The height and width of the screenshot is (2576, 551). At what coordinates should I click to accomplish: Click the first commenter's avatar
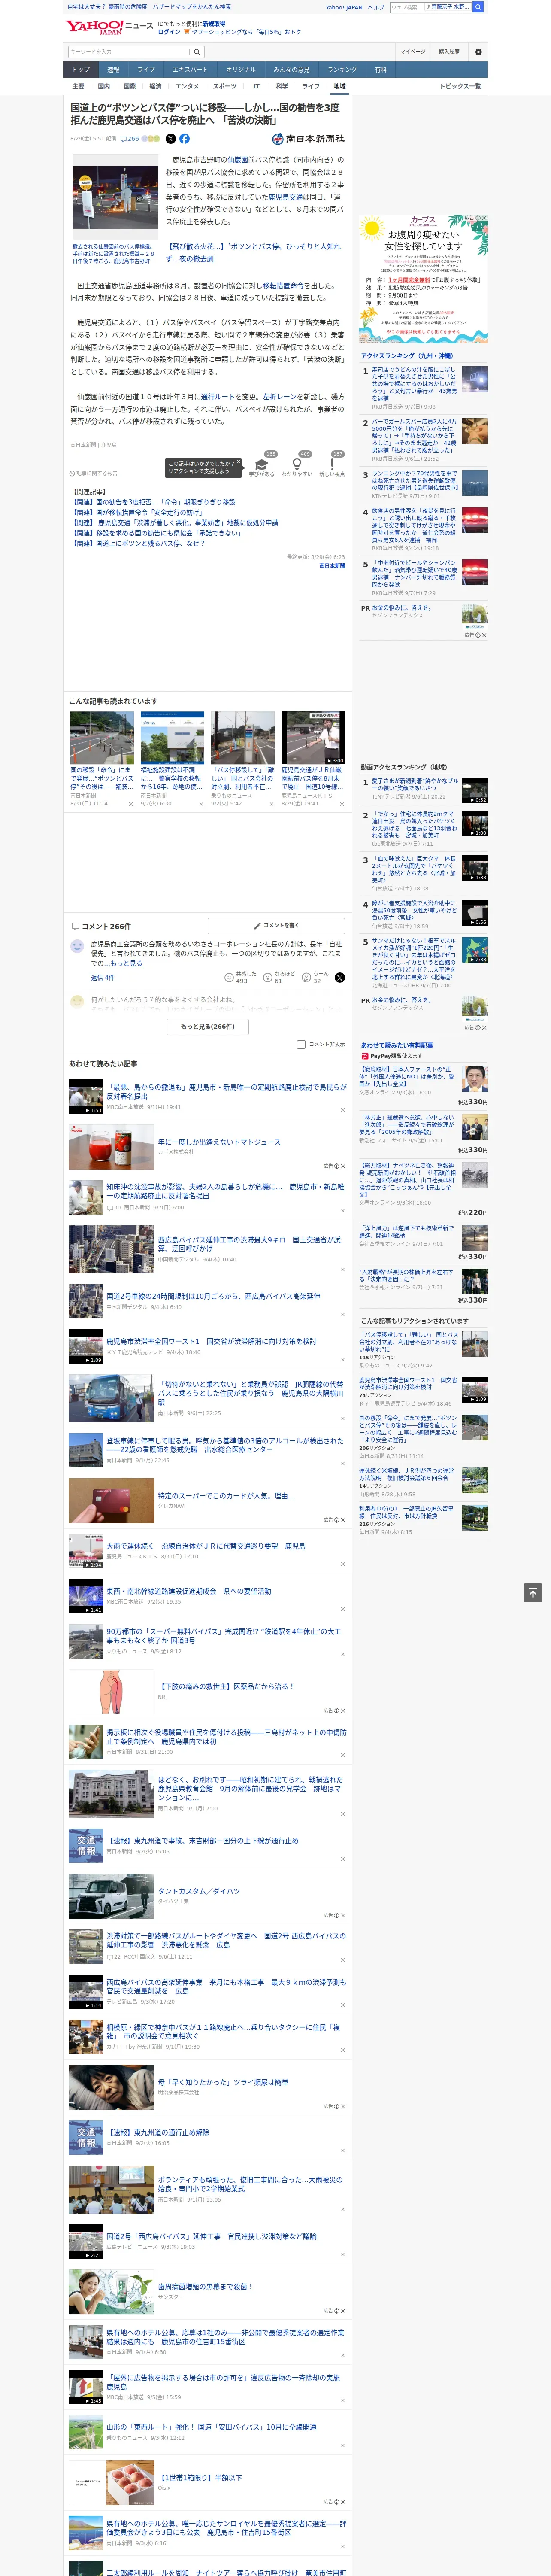tap(77, 946)
